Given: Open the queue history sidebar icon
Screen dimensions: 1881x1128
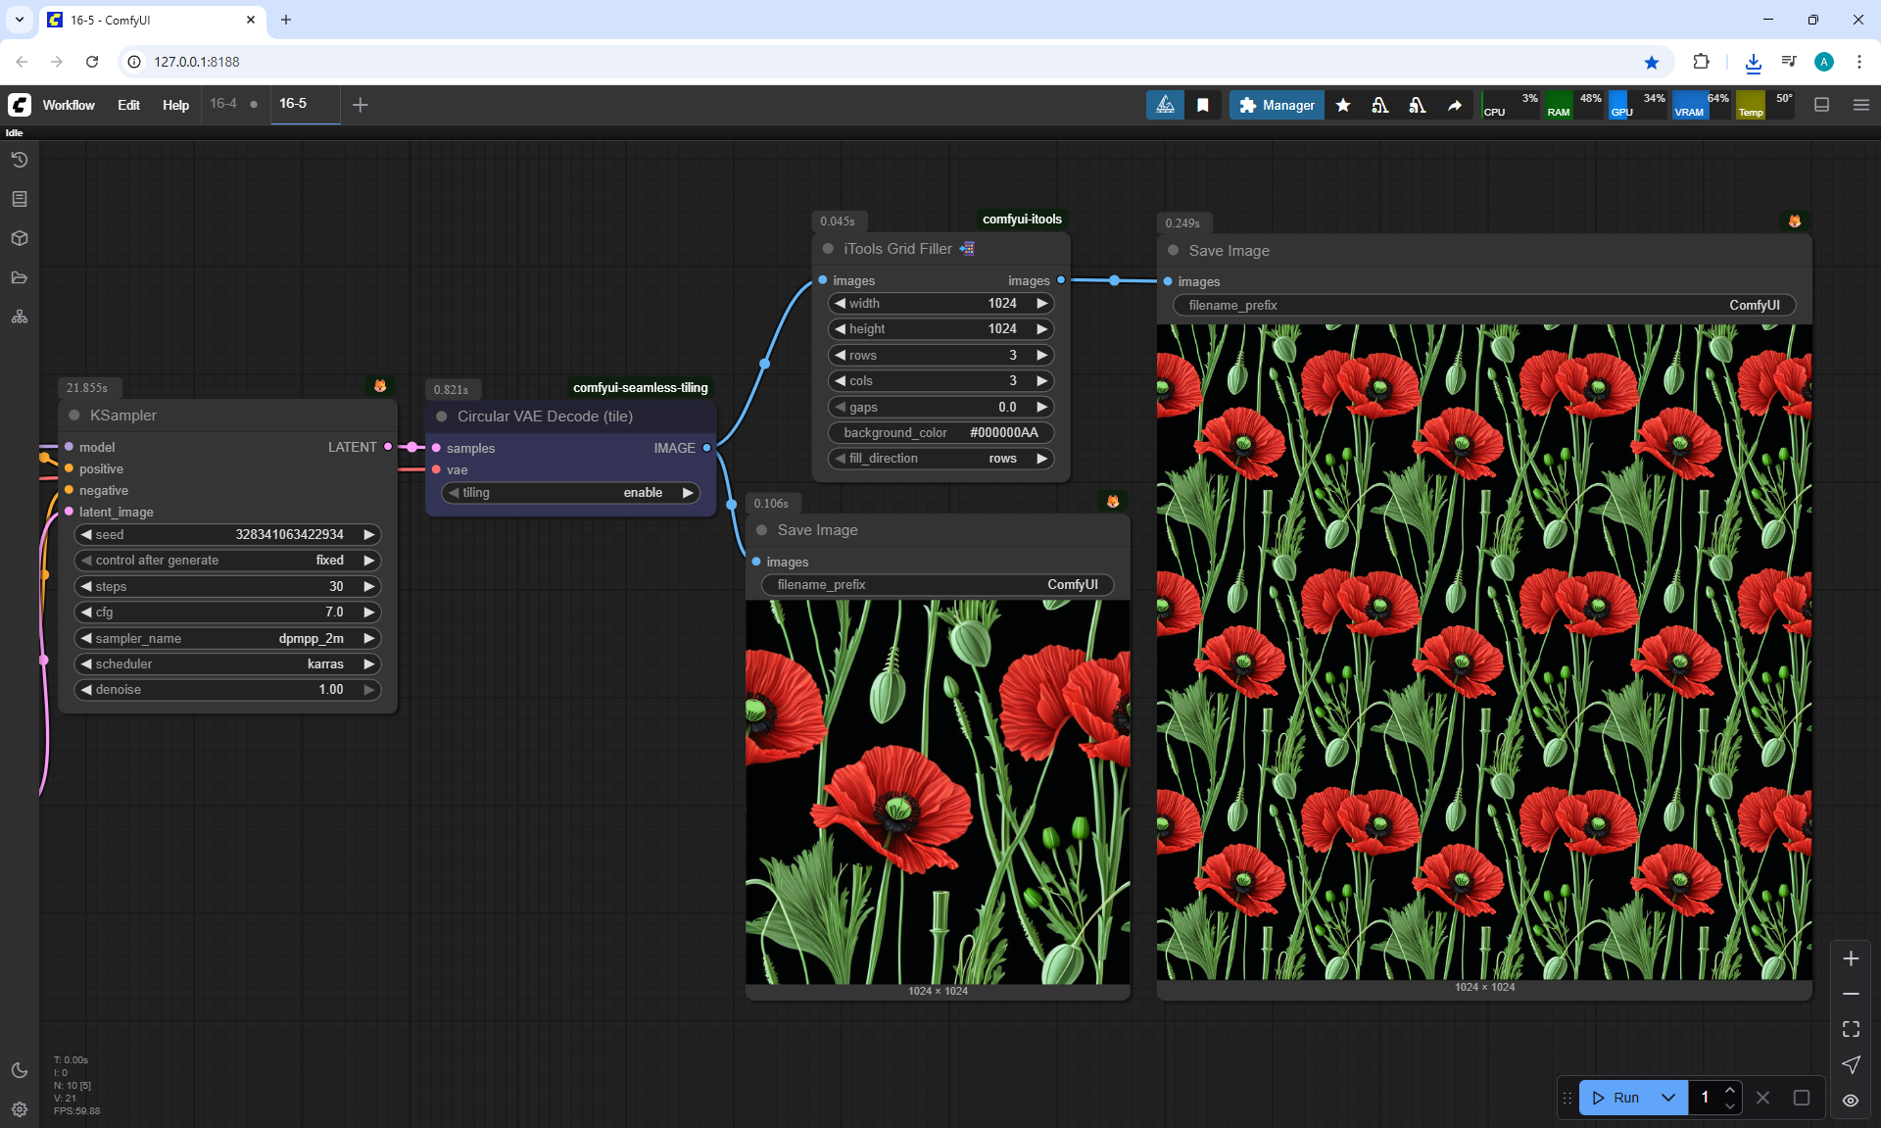Looking at the screenshot, I should (x=20, y=160).
